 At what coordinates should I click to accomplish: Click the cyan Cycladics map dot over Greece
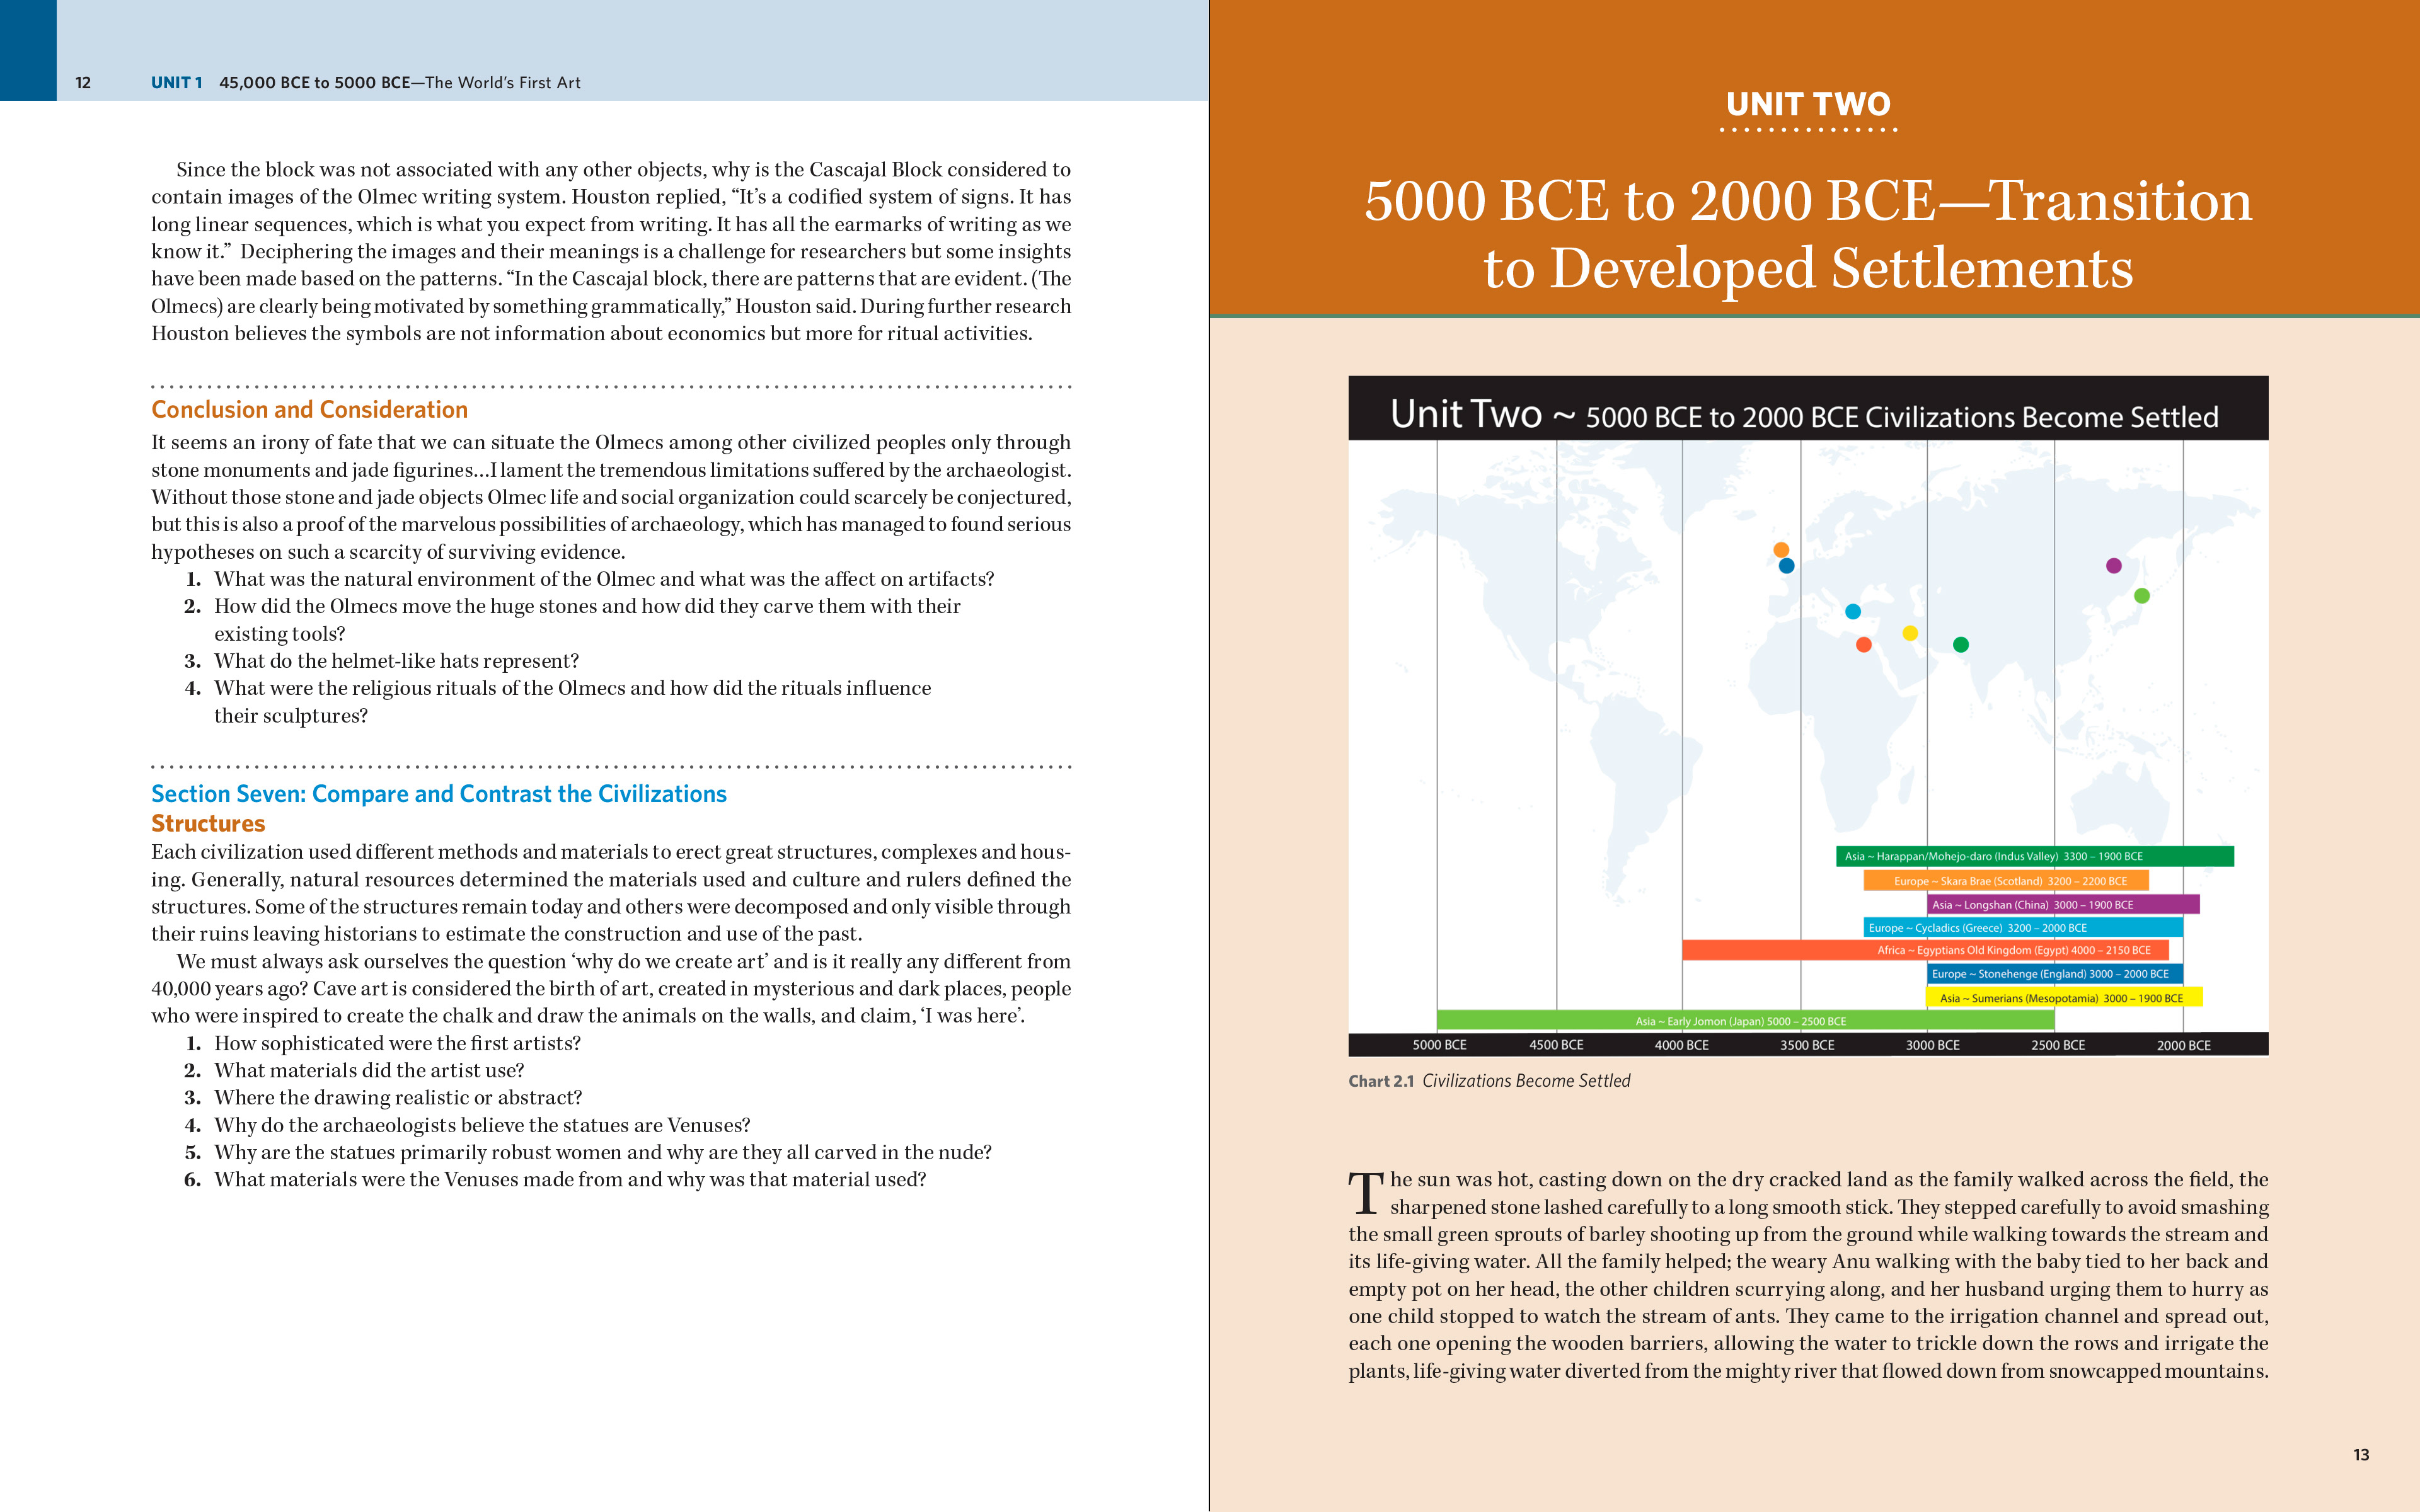[1853, 612]
